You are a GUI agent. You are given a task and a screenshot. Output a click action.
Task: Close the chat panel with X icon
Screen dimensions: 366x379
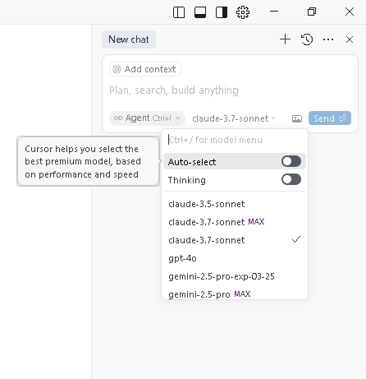(x=350, y=39)
